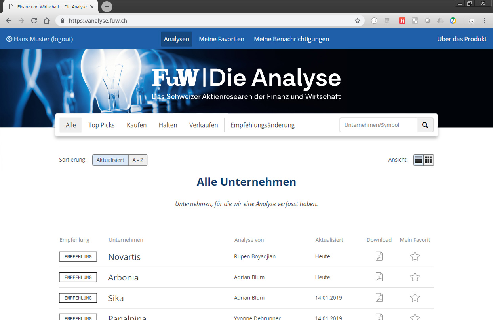Open the Novartis company link
Viewport: 493px width, 320px height.
click(x=124, y=257)
